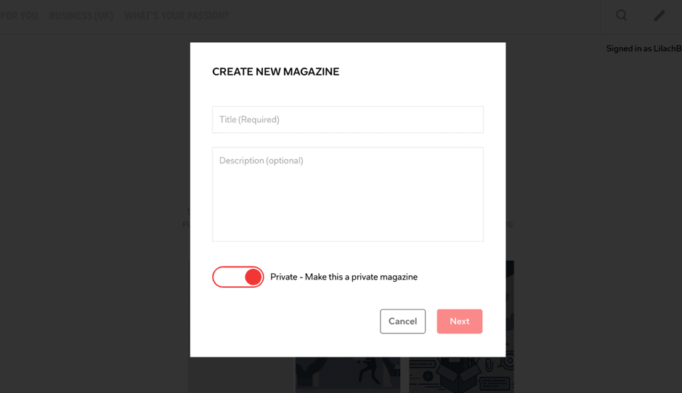The height and width of the screenshot is (393, 682).
Task: Click the blank grey card below the dialog's left
Action: (x=241, y=375)
